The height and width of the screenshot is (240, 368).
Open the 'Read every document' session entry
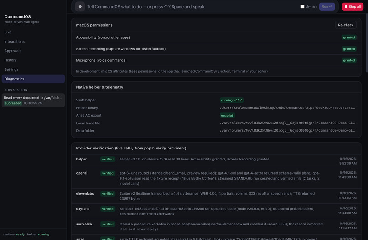(x=33, y=100)
